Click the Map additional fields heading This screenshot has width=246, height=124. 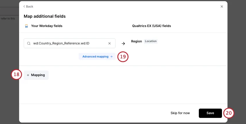point(45,16)
